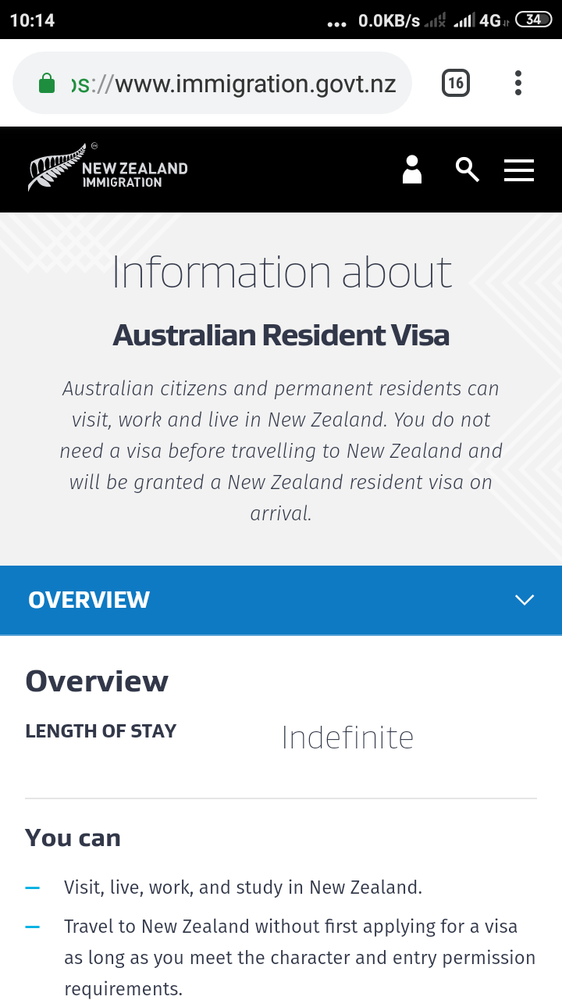Click the "Information about" heading
The image size is (562, 1000).
click(x=281, y=272)
